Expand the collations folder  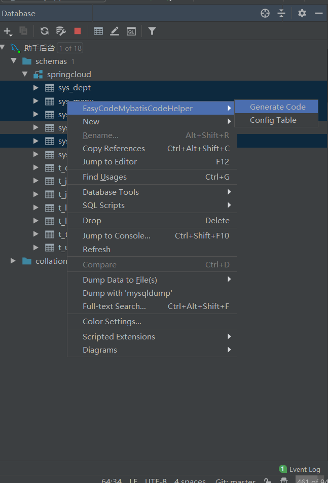[13, 261]
